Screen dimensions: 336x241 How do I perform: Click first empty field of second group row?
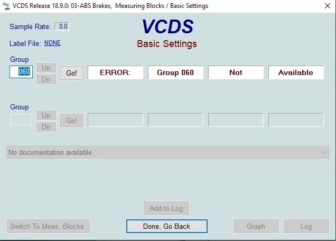[115, 120]
